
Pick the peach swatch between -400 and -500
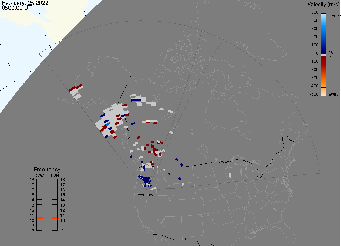pyautogui.click(x=323, y=92)
